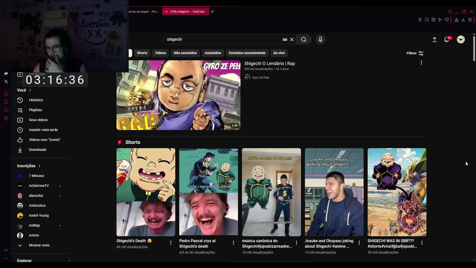Open the André Young subscription

pos(39,216)
